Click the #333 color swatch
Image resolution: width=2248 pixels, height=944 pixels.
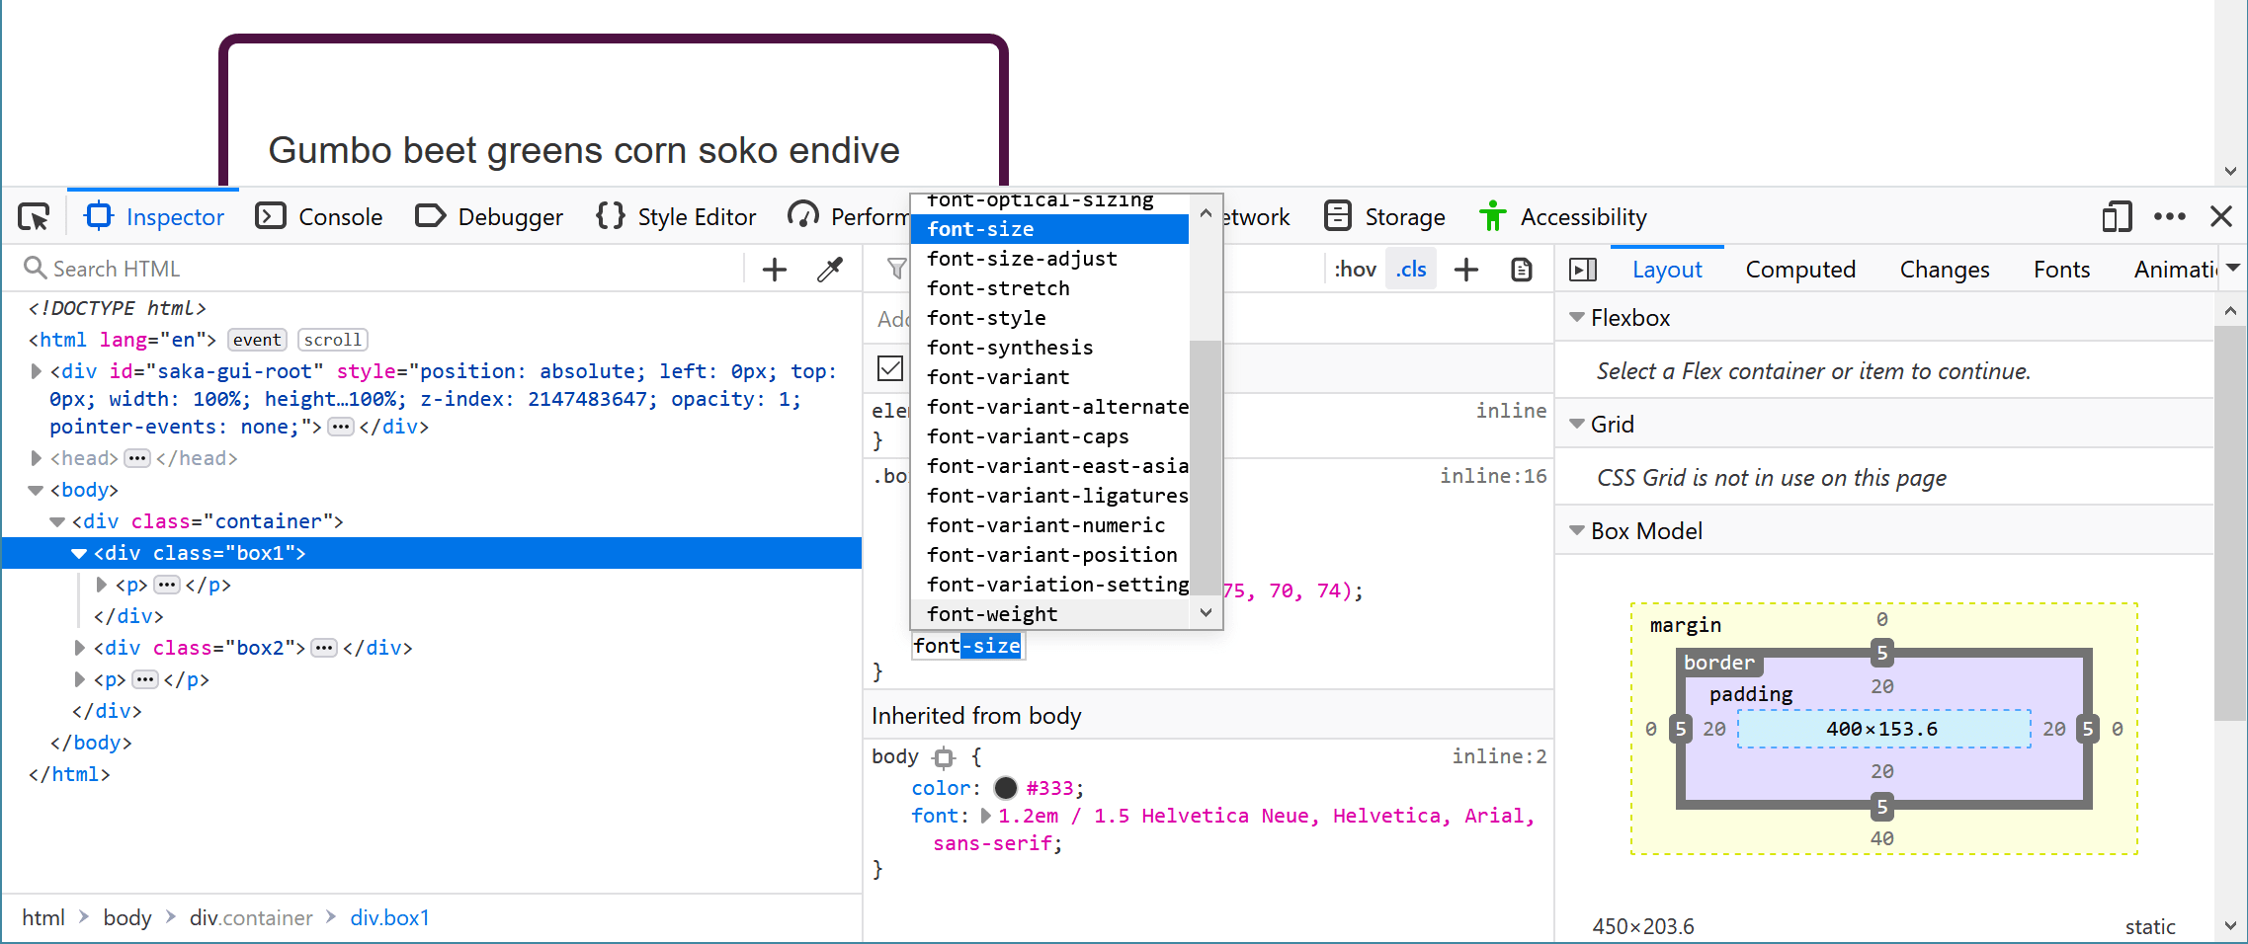coord(1005,788)
